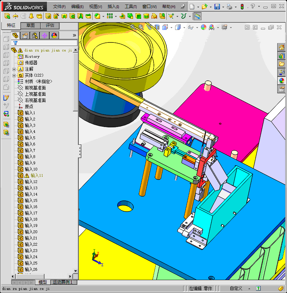Expand the 实体(122) tree node
This screenshot has height=293, width=287.
(x=14, y=76)
